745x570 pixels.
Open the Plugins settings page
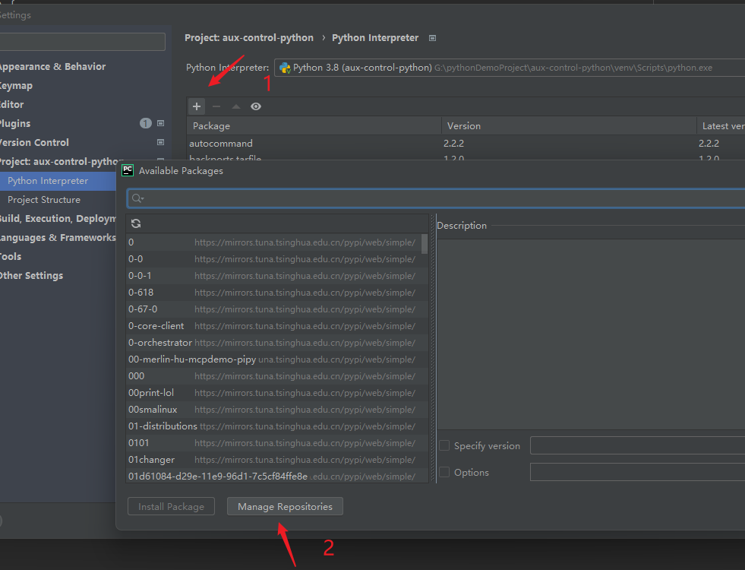[x=15, y=124]
